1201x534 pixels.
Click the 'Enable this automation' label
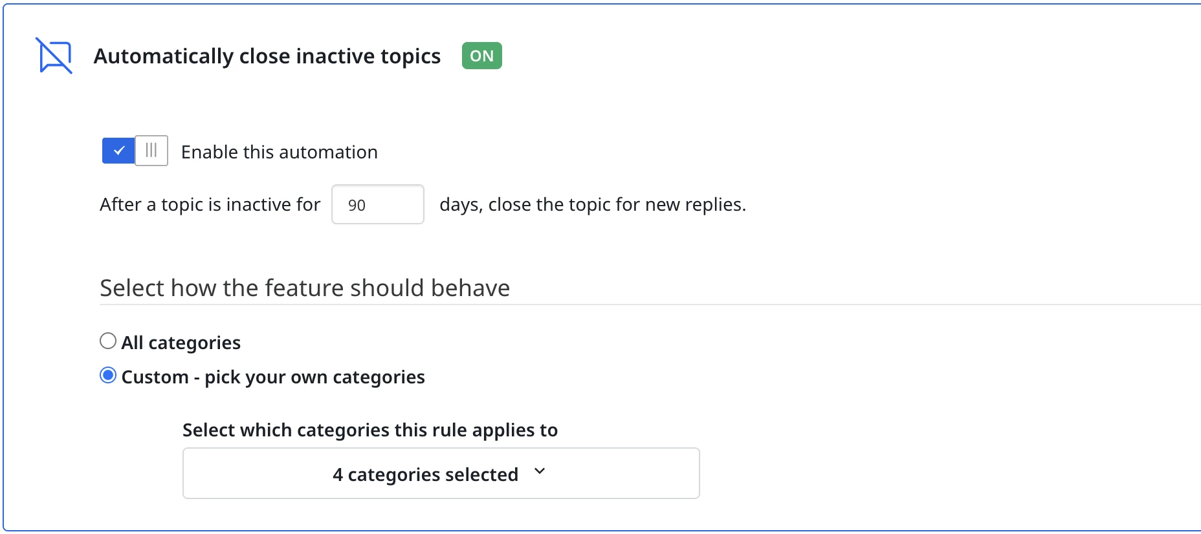(279, 152)
